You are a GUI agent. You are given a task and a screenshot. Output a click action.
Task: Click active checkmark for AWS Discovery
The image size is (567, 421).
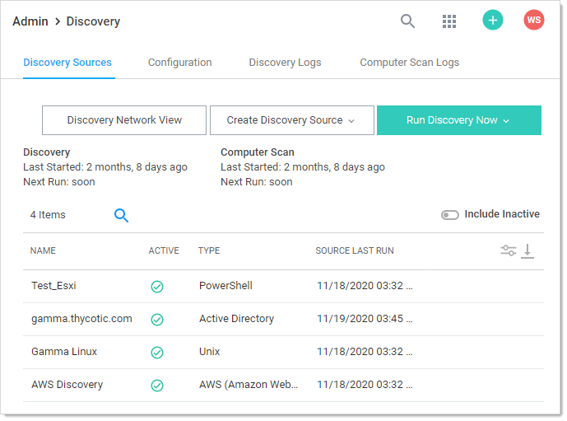[156, 386]
